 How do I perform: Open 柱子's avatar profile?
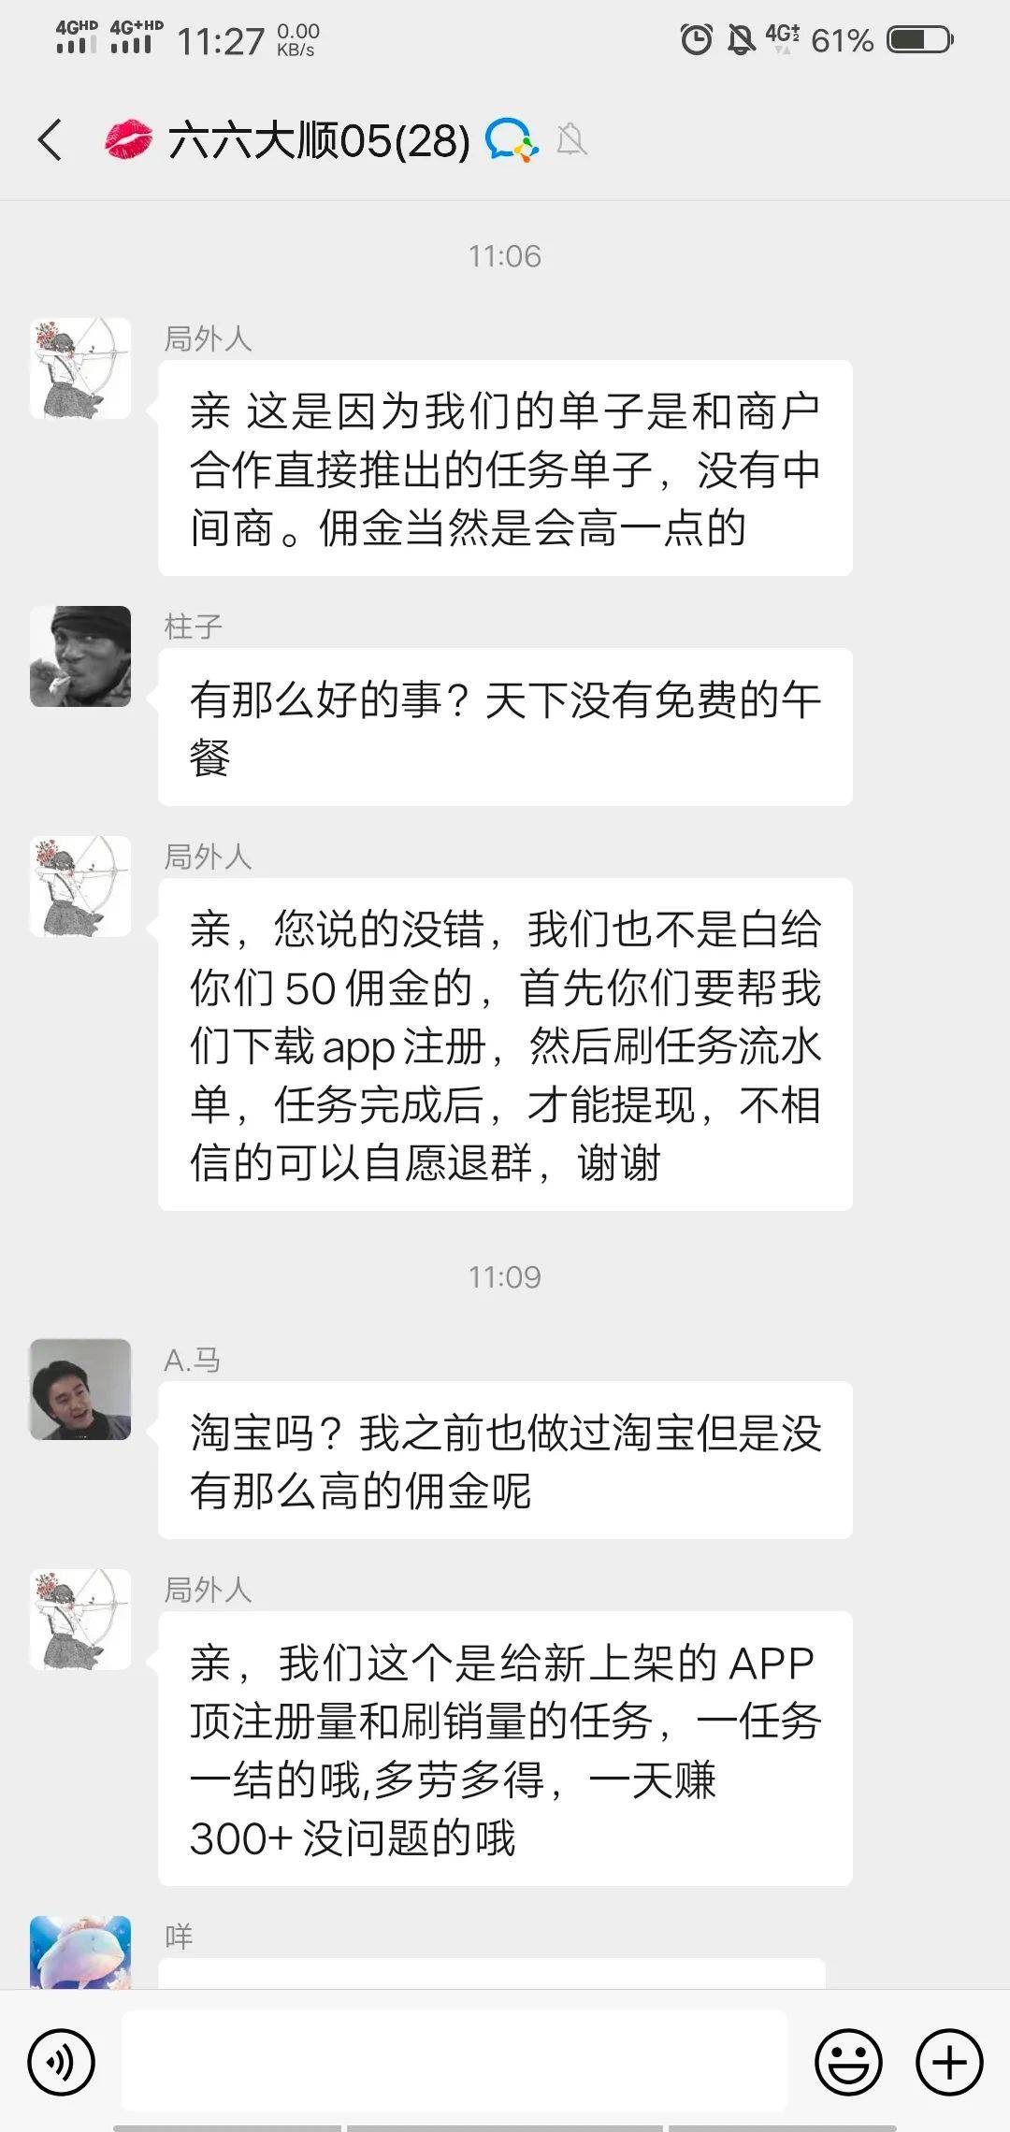[80, 656]
